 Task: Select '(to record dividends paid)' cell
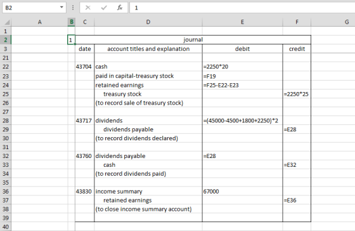(148, 174)
